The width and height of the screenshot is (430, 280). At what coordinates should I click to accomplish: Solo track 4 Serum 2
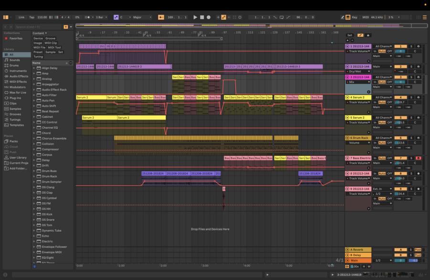410,97
